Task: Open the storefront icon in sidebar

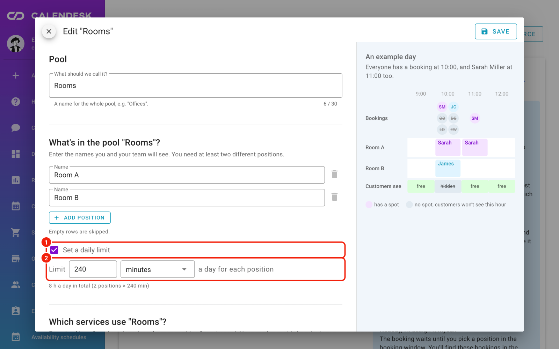Action: point(16,259)
